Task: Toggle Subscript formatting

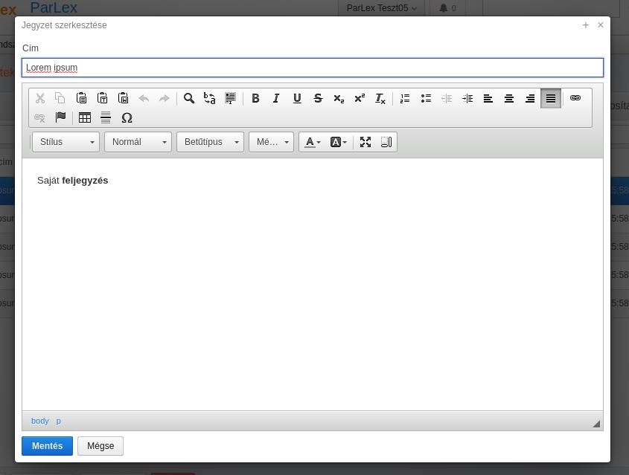Action: click(339, 98)
